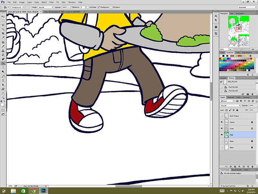Select the History Brush tool
Image resolution: width=258 pixels, height=194 pixels.
[x=3, y=55]
